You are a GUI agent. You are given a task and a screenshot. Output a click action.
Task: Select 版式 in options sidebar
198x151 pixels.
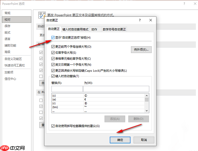[x=16, y=32]
